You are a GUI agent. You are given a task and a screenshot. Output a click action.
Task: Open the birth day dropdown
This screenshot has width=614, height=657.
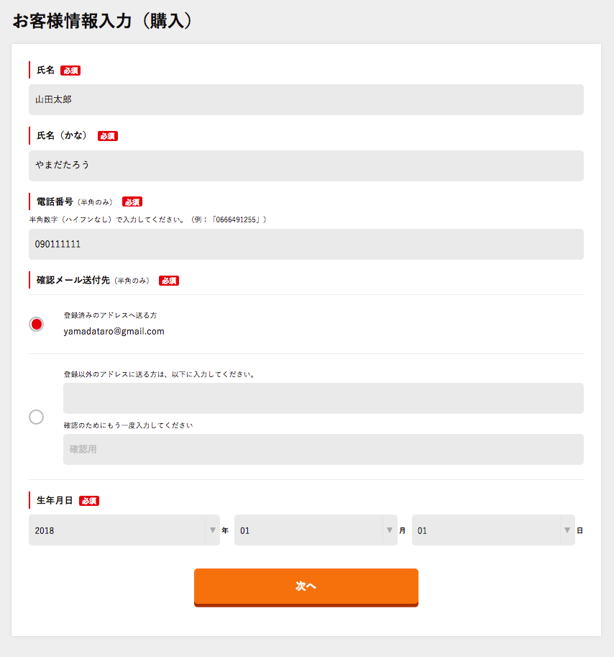493,530
